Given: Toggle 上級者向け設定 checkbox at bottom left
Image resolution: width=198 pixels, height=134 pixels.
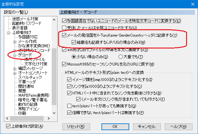Looking at the screenshot, I should pos(9,126).
